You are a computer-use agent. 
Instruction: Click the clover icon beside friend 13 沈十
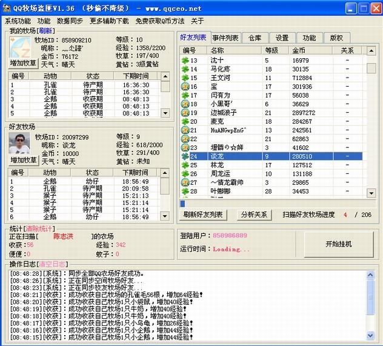(x=185, y=61)
